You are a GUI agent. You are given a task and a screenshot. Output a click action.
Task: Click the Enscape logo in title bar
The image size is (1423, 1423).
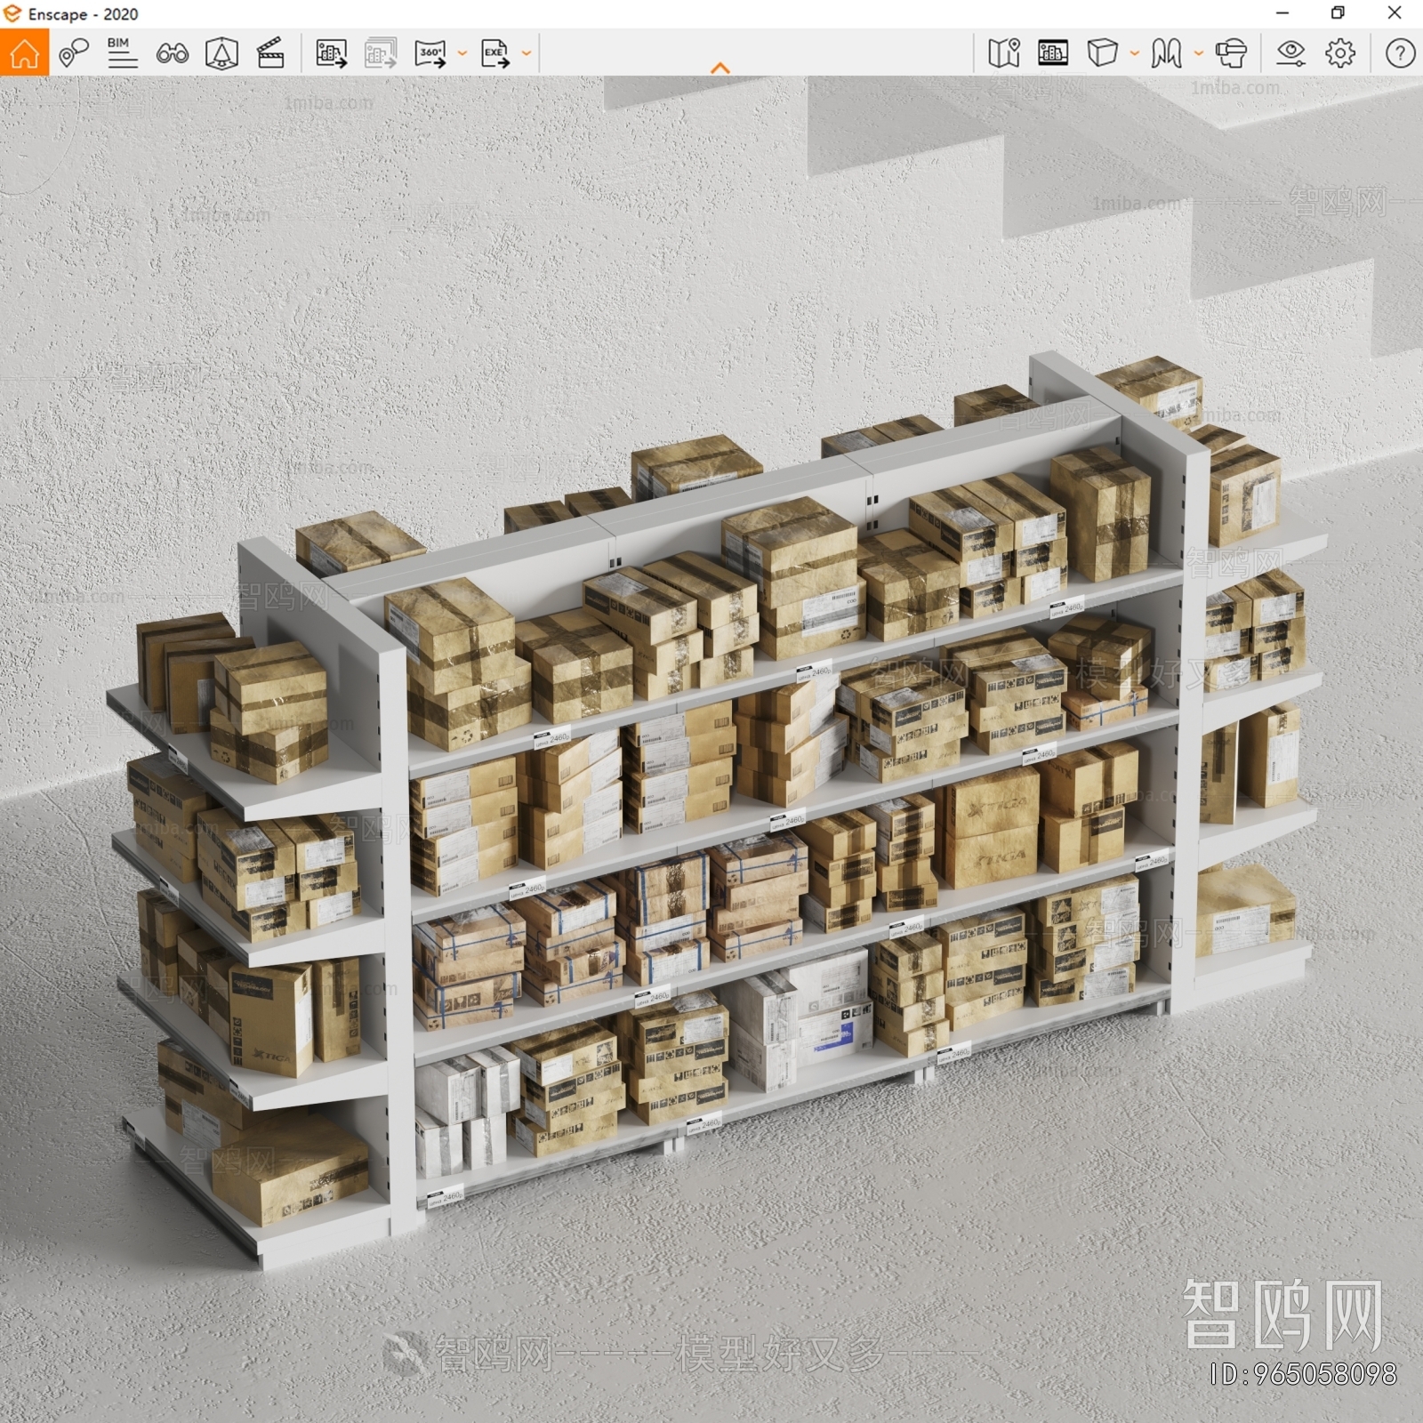[12, 13]
